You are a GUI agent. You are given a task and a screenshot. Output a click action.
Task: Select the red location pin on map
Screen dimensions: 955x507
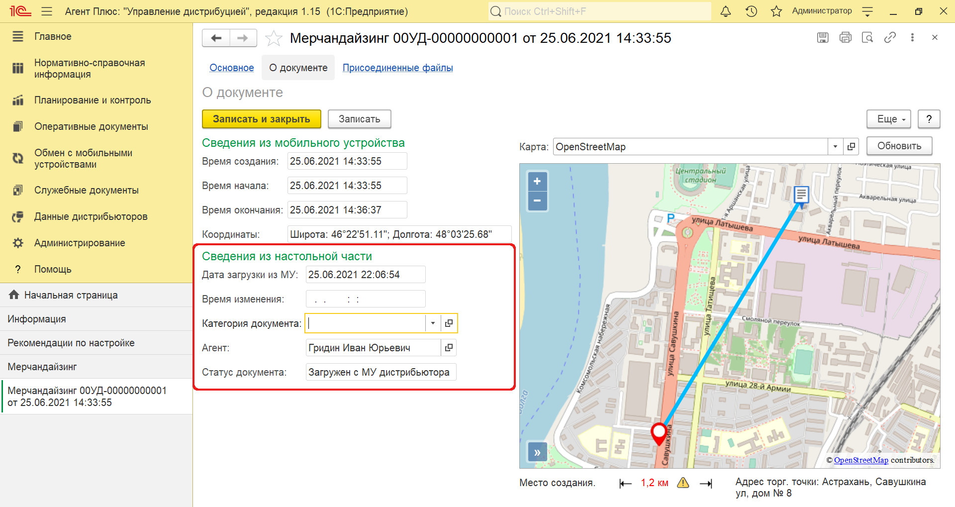(659, 433)
